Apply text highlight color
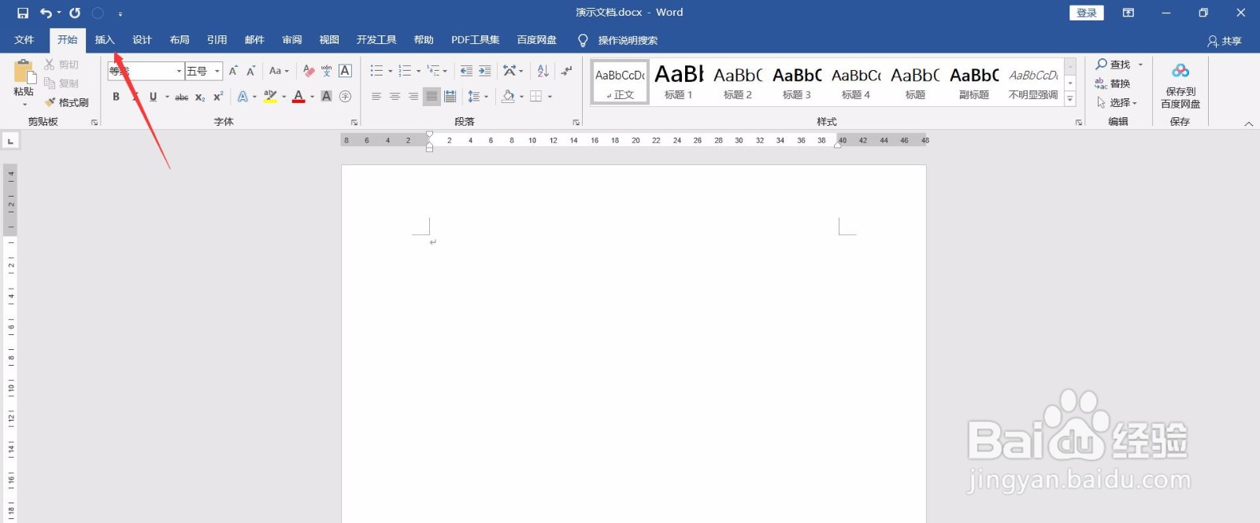The width and height of the screenshot is (1260, 523). tap(270, 97)
